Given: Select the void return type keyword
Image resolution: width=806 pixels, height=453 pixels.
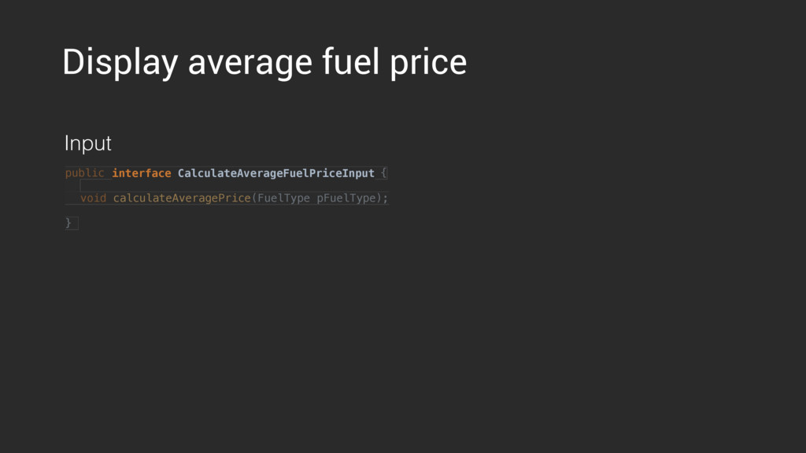Looking at the screenshot, I should point(93,198).
